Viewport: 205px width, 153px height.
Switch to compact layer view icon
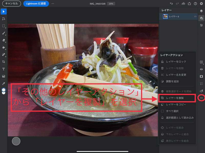(x=201, y=11)
